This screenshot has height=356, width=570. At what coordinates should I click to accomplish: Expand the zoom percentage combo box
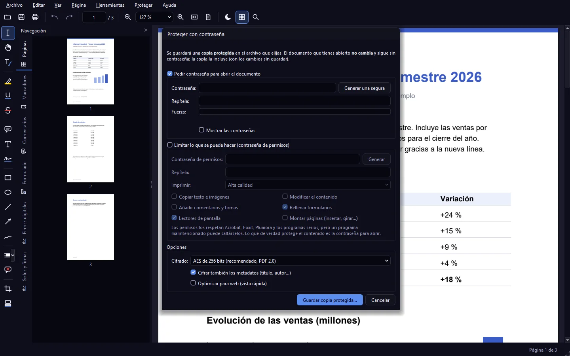click(154, 17)
